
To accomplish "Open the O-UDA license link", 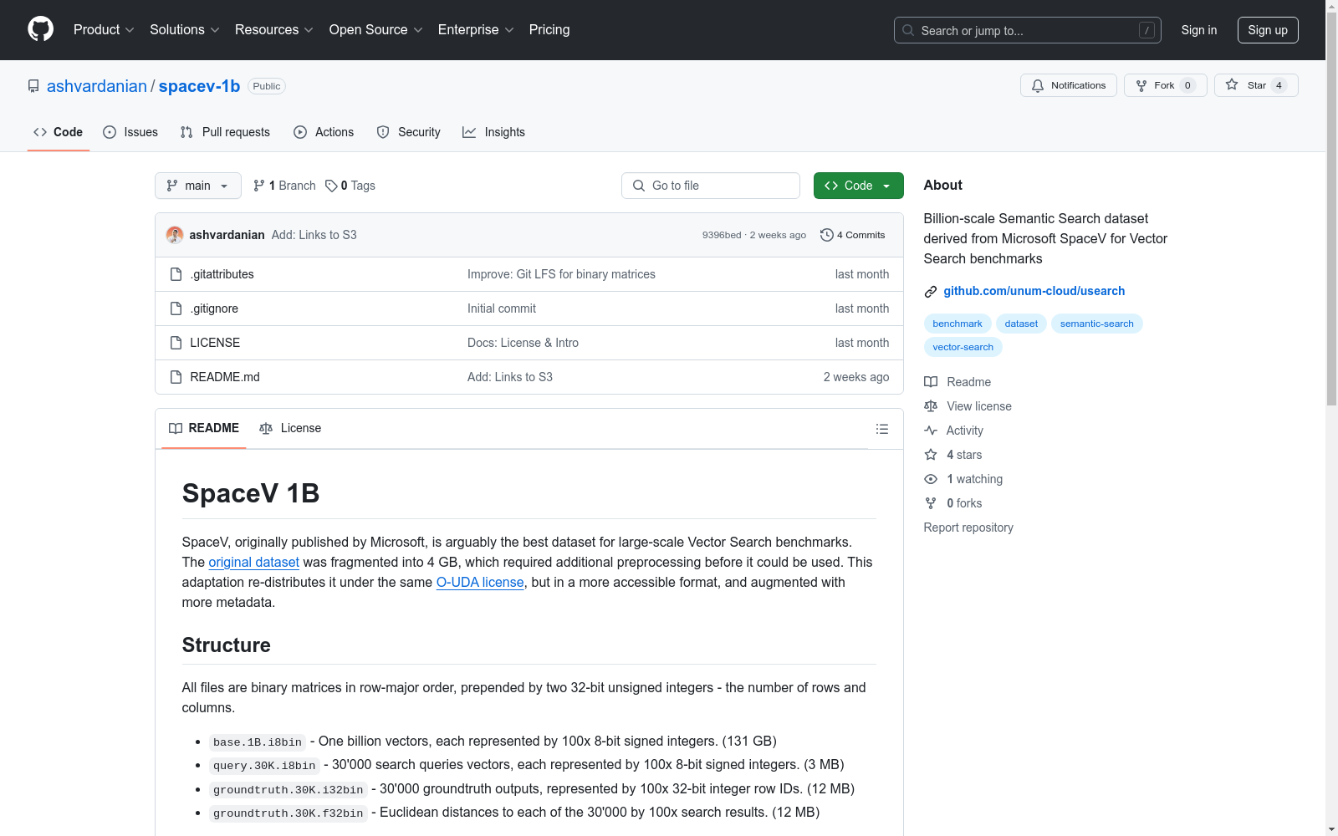I will tap(480, 583).
